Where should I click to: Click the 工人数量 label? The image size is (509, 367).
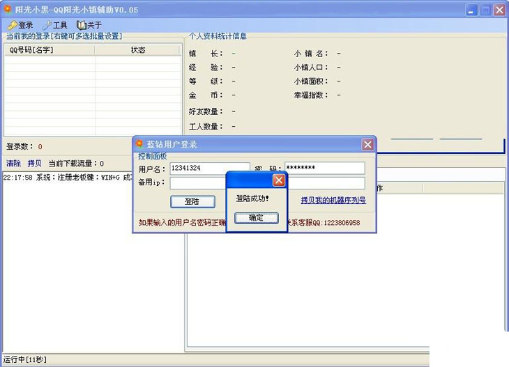[x=206, y=127]
